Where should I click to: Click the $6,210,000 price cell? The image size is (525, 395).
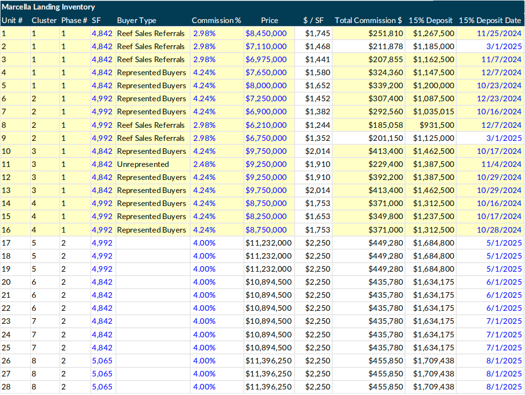pyautogui.click(x=266, y=125)
